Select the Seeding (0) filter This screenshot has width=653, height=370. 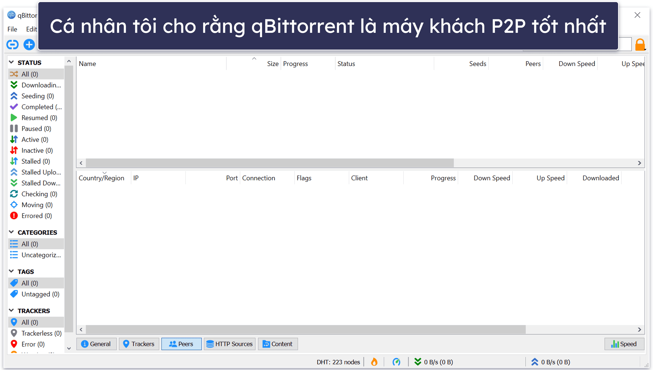pyautogui.click(x=36, y=96)
